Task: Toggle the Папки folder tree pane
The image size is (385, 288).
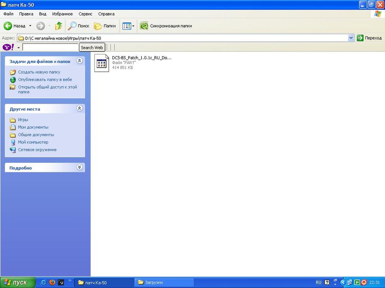Action: click(105, 26)
